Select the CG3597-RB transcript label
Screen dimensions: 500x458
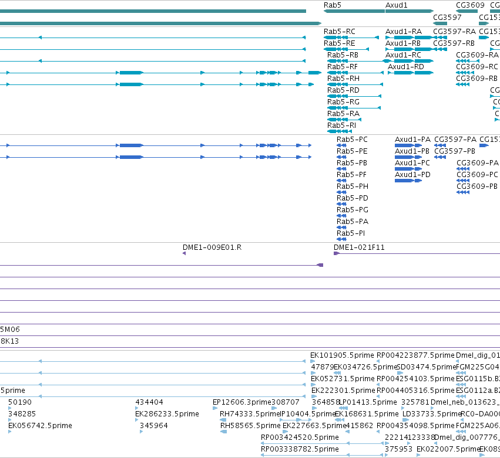[x=454, y=43]
